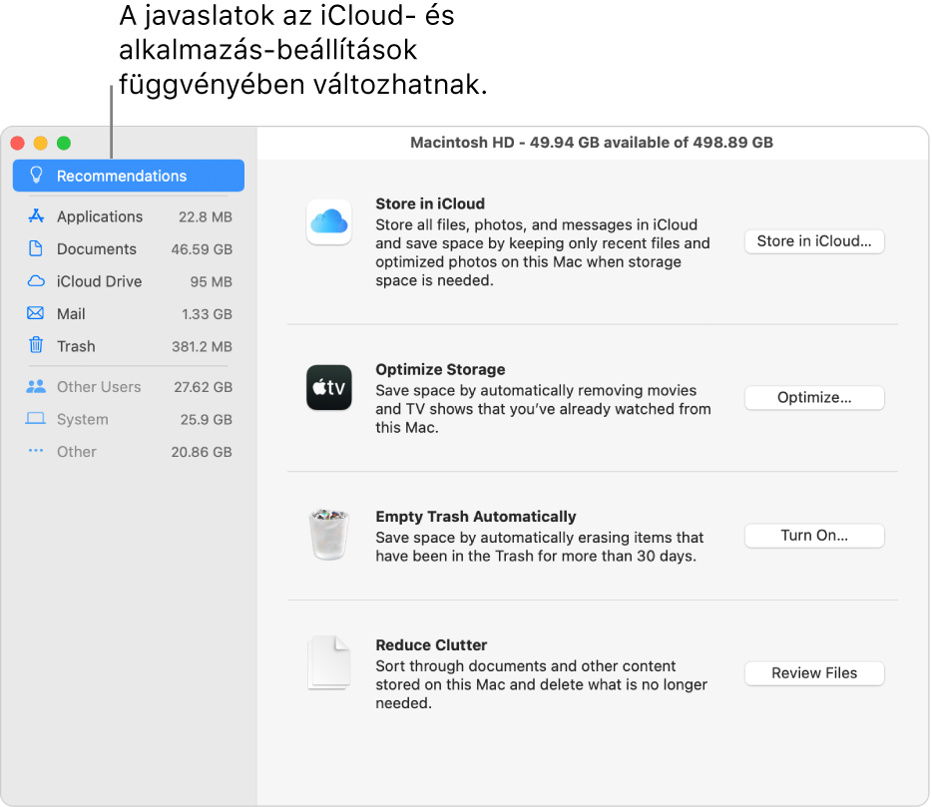The height and width of the screenshot is (807, 932).
Task: Click the Macintosh HD window title
Action: click(592, 143)
